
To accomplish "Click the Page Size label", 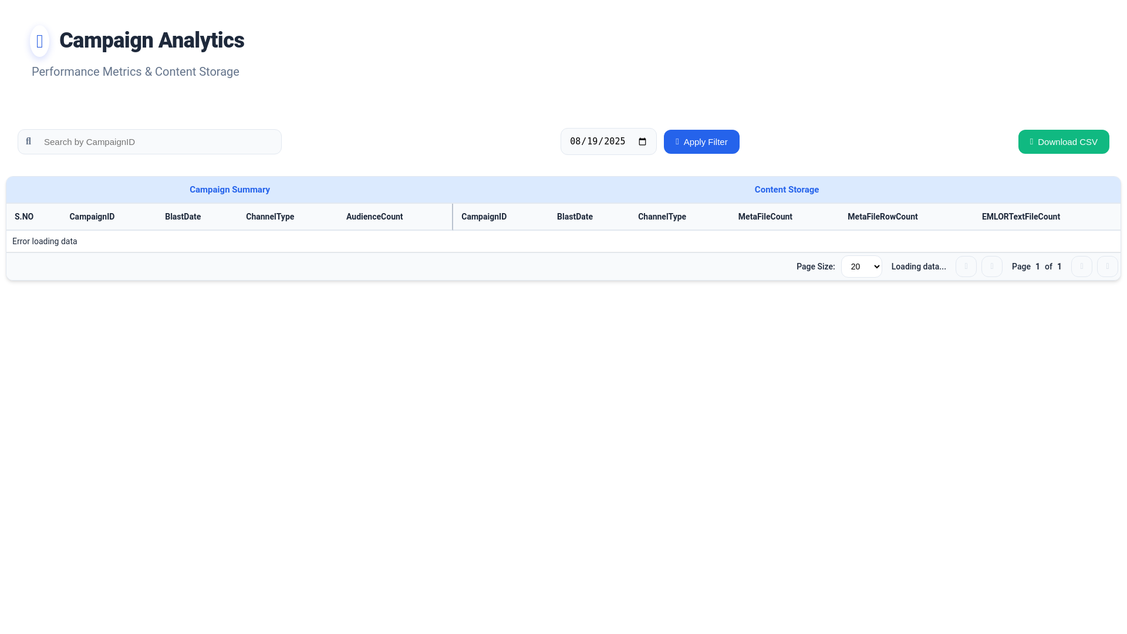I will pyautogui.click(x=816, y=267).
